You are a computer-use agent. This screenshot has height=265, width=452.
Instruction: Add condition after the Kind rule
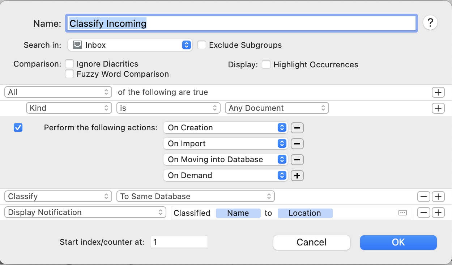pos(438,108)
